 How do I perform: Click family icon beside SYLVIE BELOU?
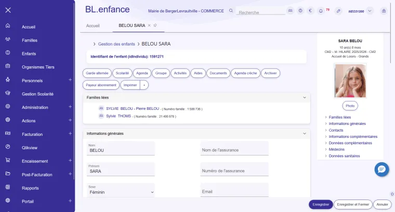[101, 108]
